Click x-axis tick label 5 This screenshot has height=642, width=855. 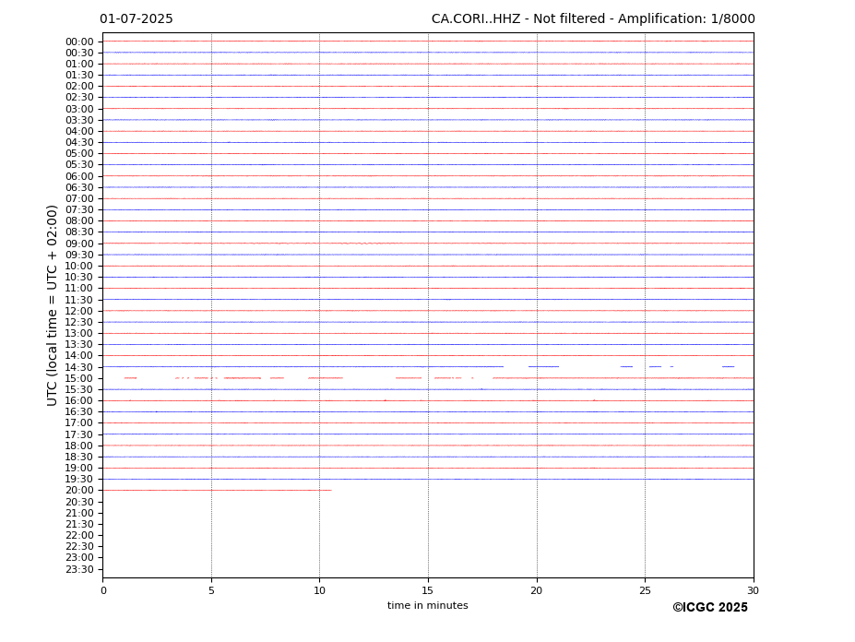click(211, 590)
